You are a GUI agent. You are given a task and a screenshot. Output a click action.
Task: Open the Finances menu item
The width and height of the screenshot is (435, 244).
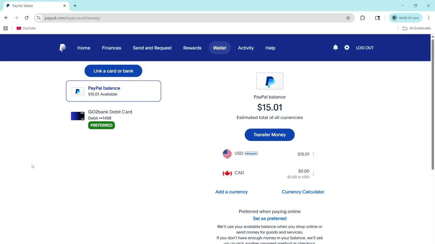click(x=111, y=48)
